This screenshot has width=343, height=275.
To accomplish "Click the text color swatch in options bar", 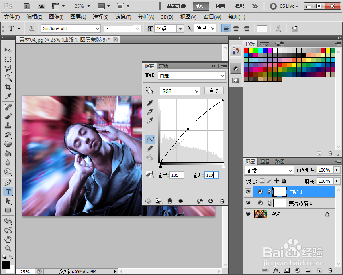I will pos(262,28).
